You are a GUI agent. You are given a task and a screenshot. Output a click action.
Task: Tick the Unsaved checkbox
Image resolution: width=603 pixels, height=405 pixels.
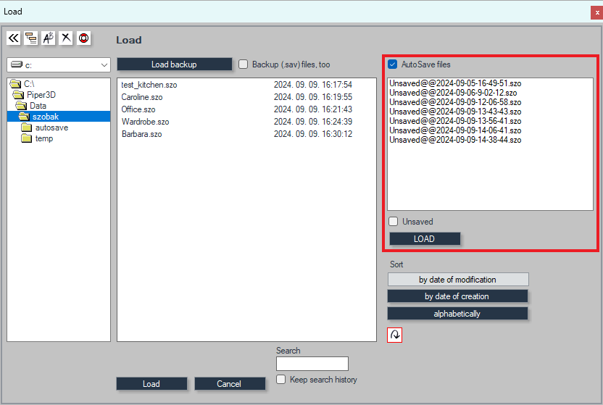393,221
